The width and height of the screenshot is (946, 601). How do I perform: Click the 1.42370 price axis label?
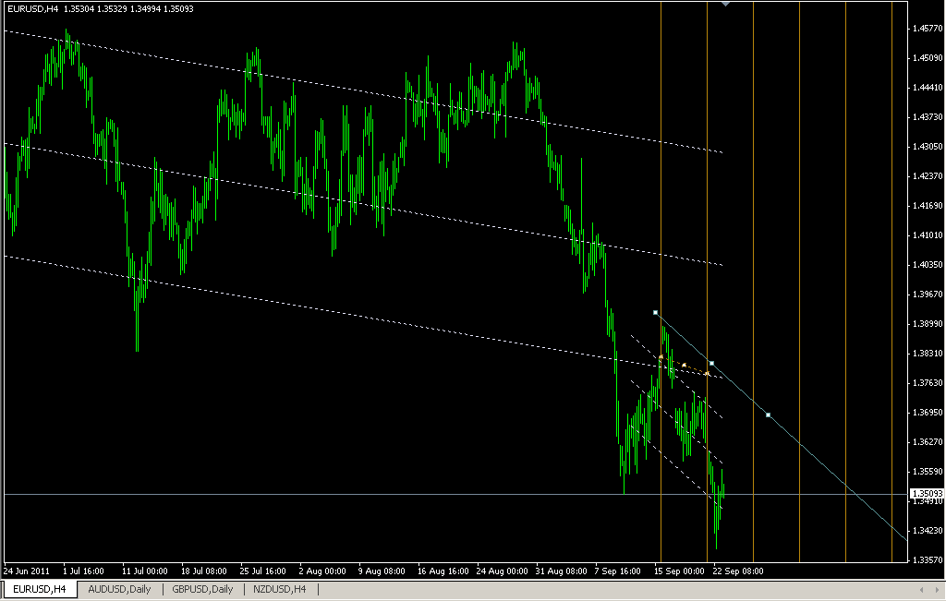point(928,176)
